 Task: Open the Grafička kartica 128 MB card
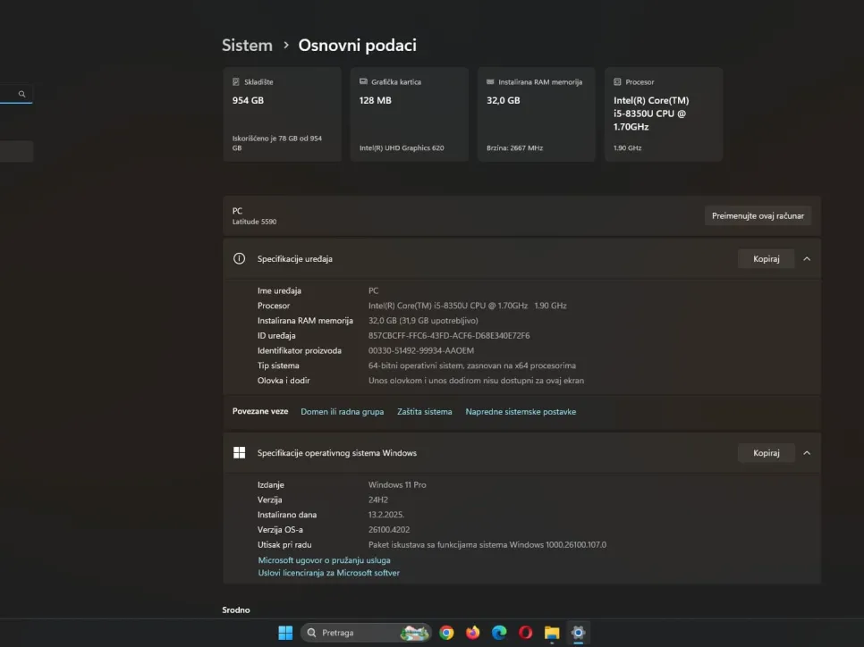(410, 114)
